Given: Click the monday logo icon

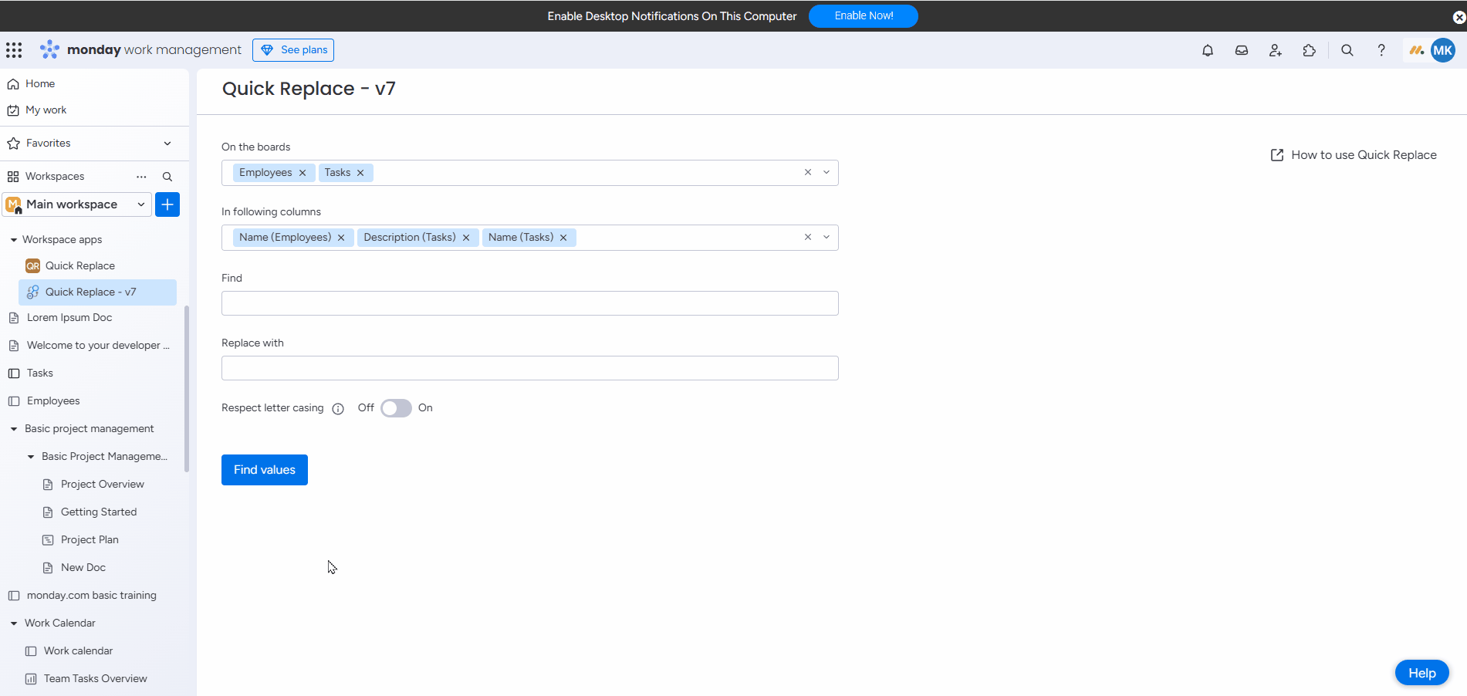Looking at the screenshot, I should (49, 49).
